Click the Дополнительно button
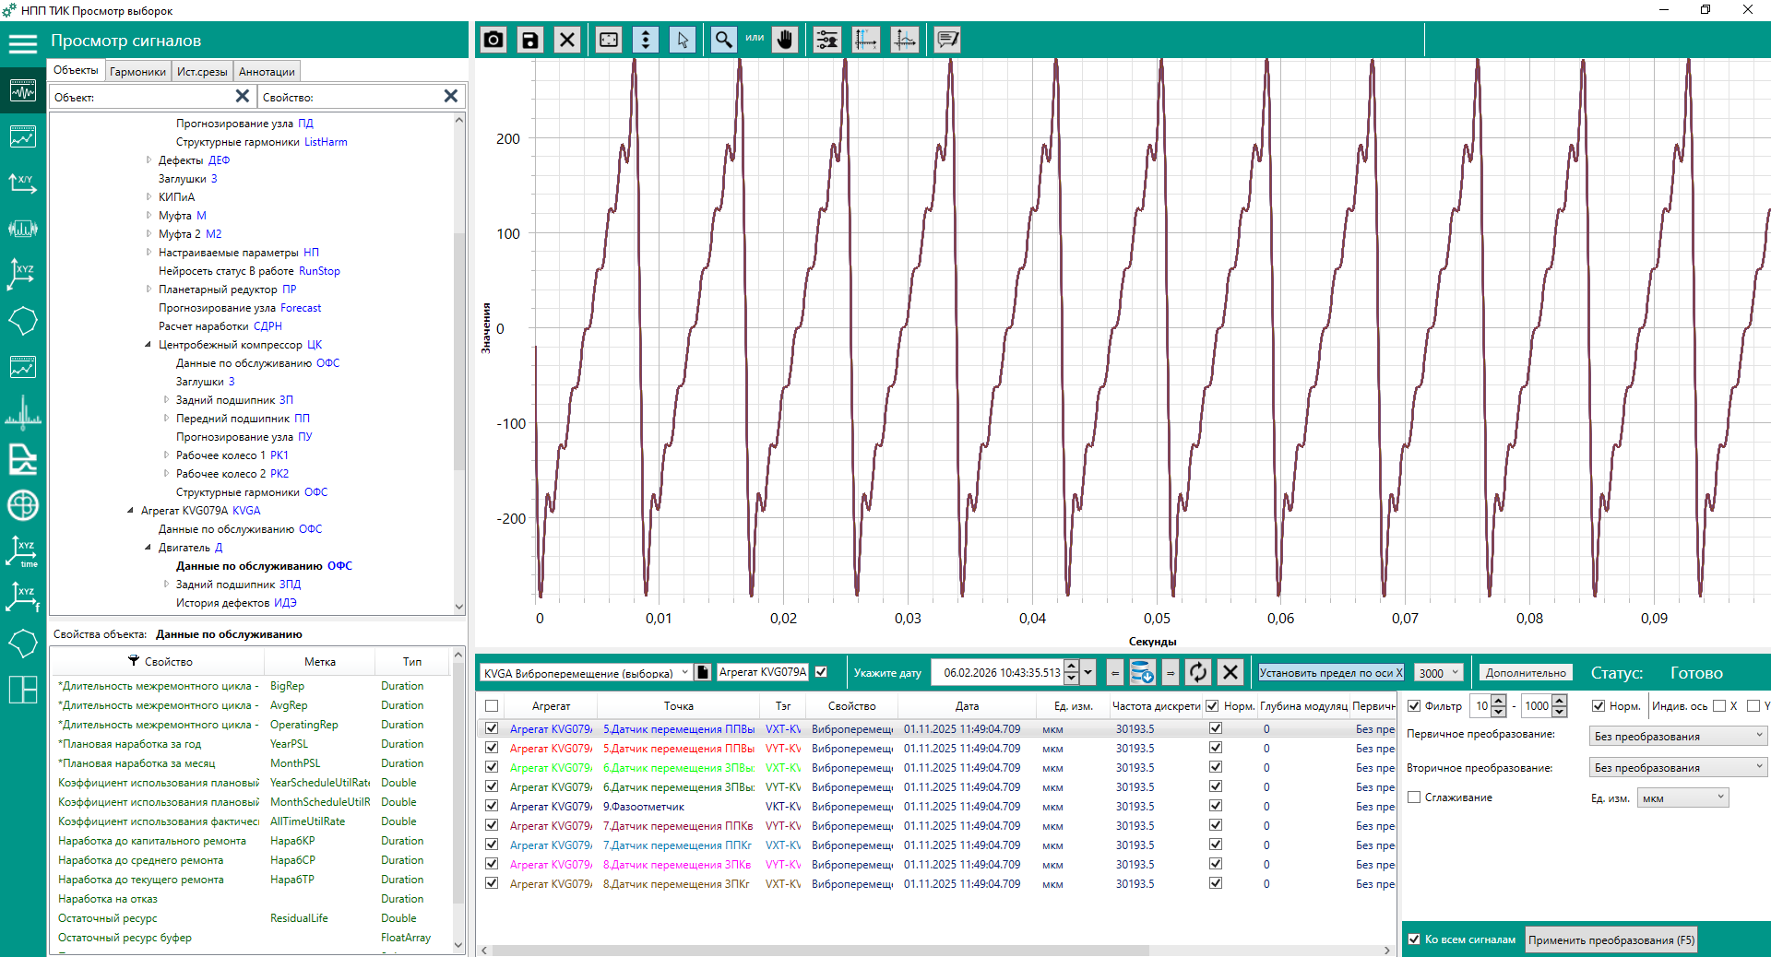Screen dimensions: 1771x957 [x=1526, y=673]
